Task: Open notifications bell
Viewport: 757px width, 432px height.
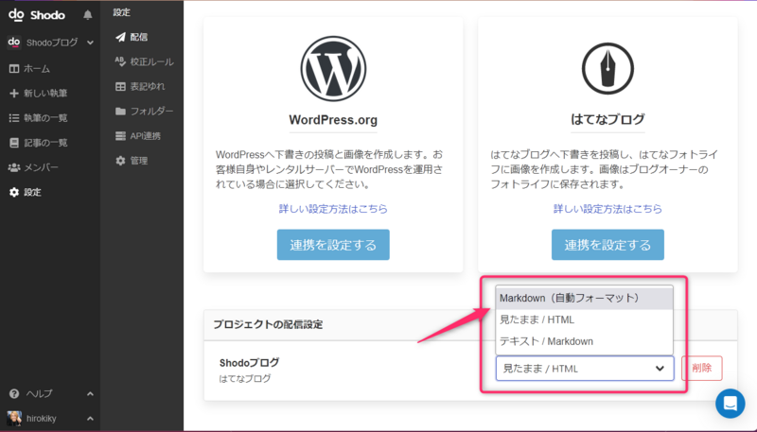Action: click(87, 15)
